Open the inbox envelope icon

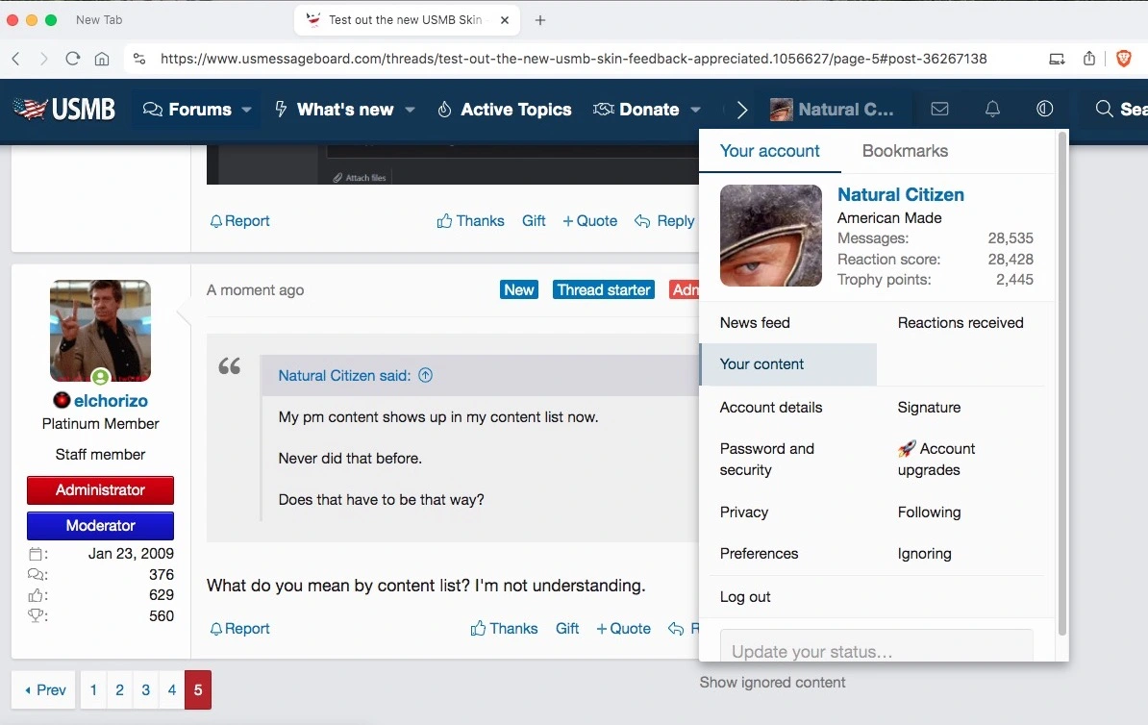tap(939, 110)
